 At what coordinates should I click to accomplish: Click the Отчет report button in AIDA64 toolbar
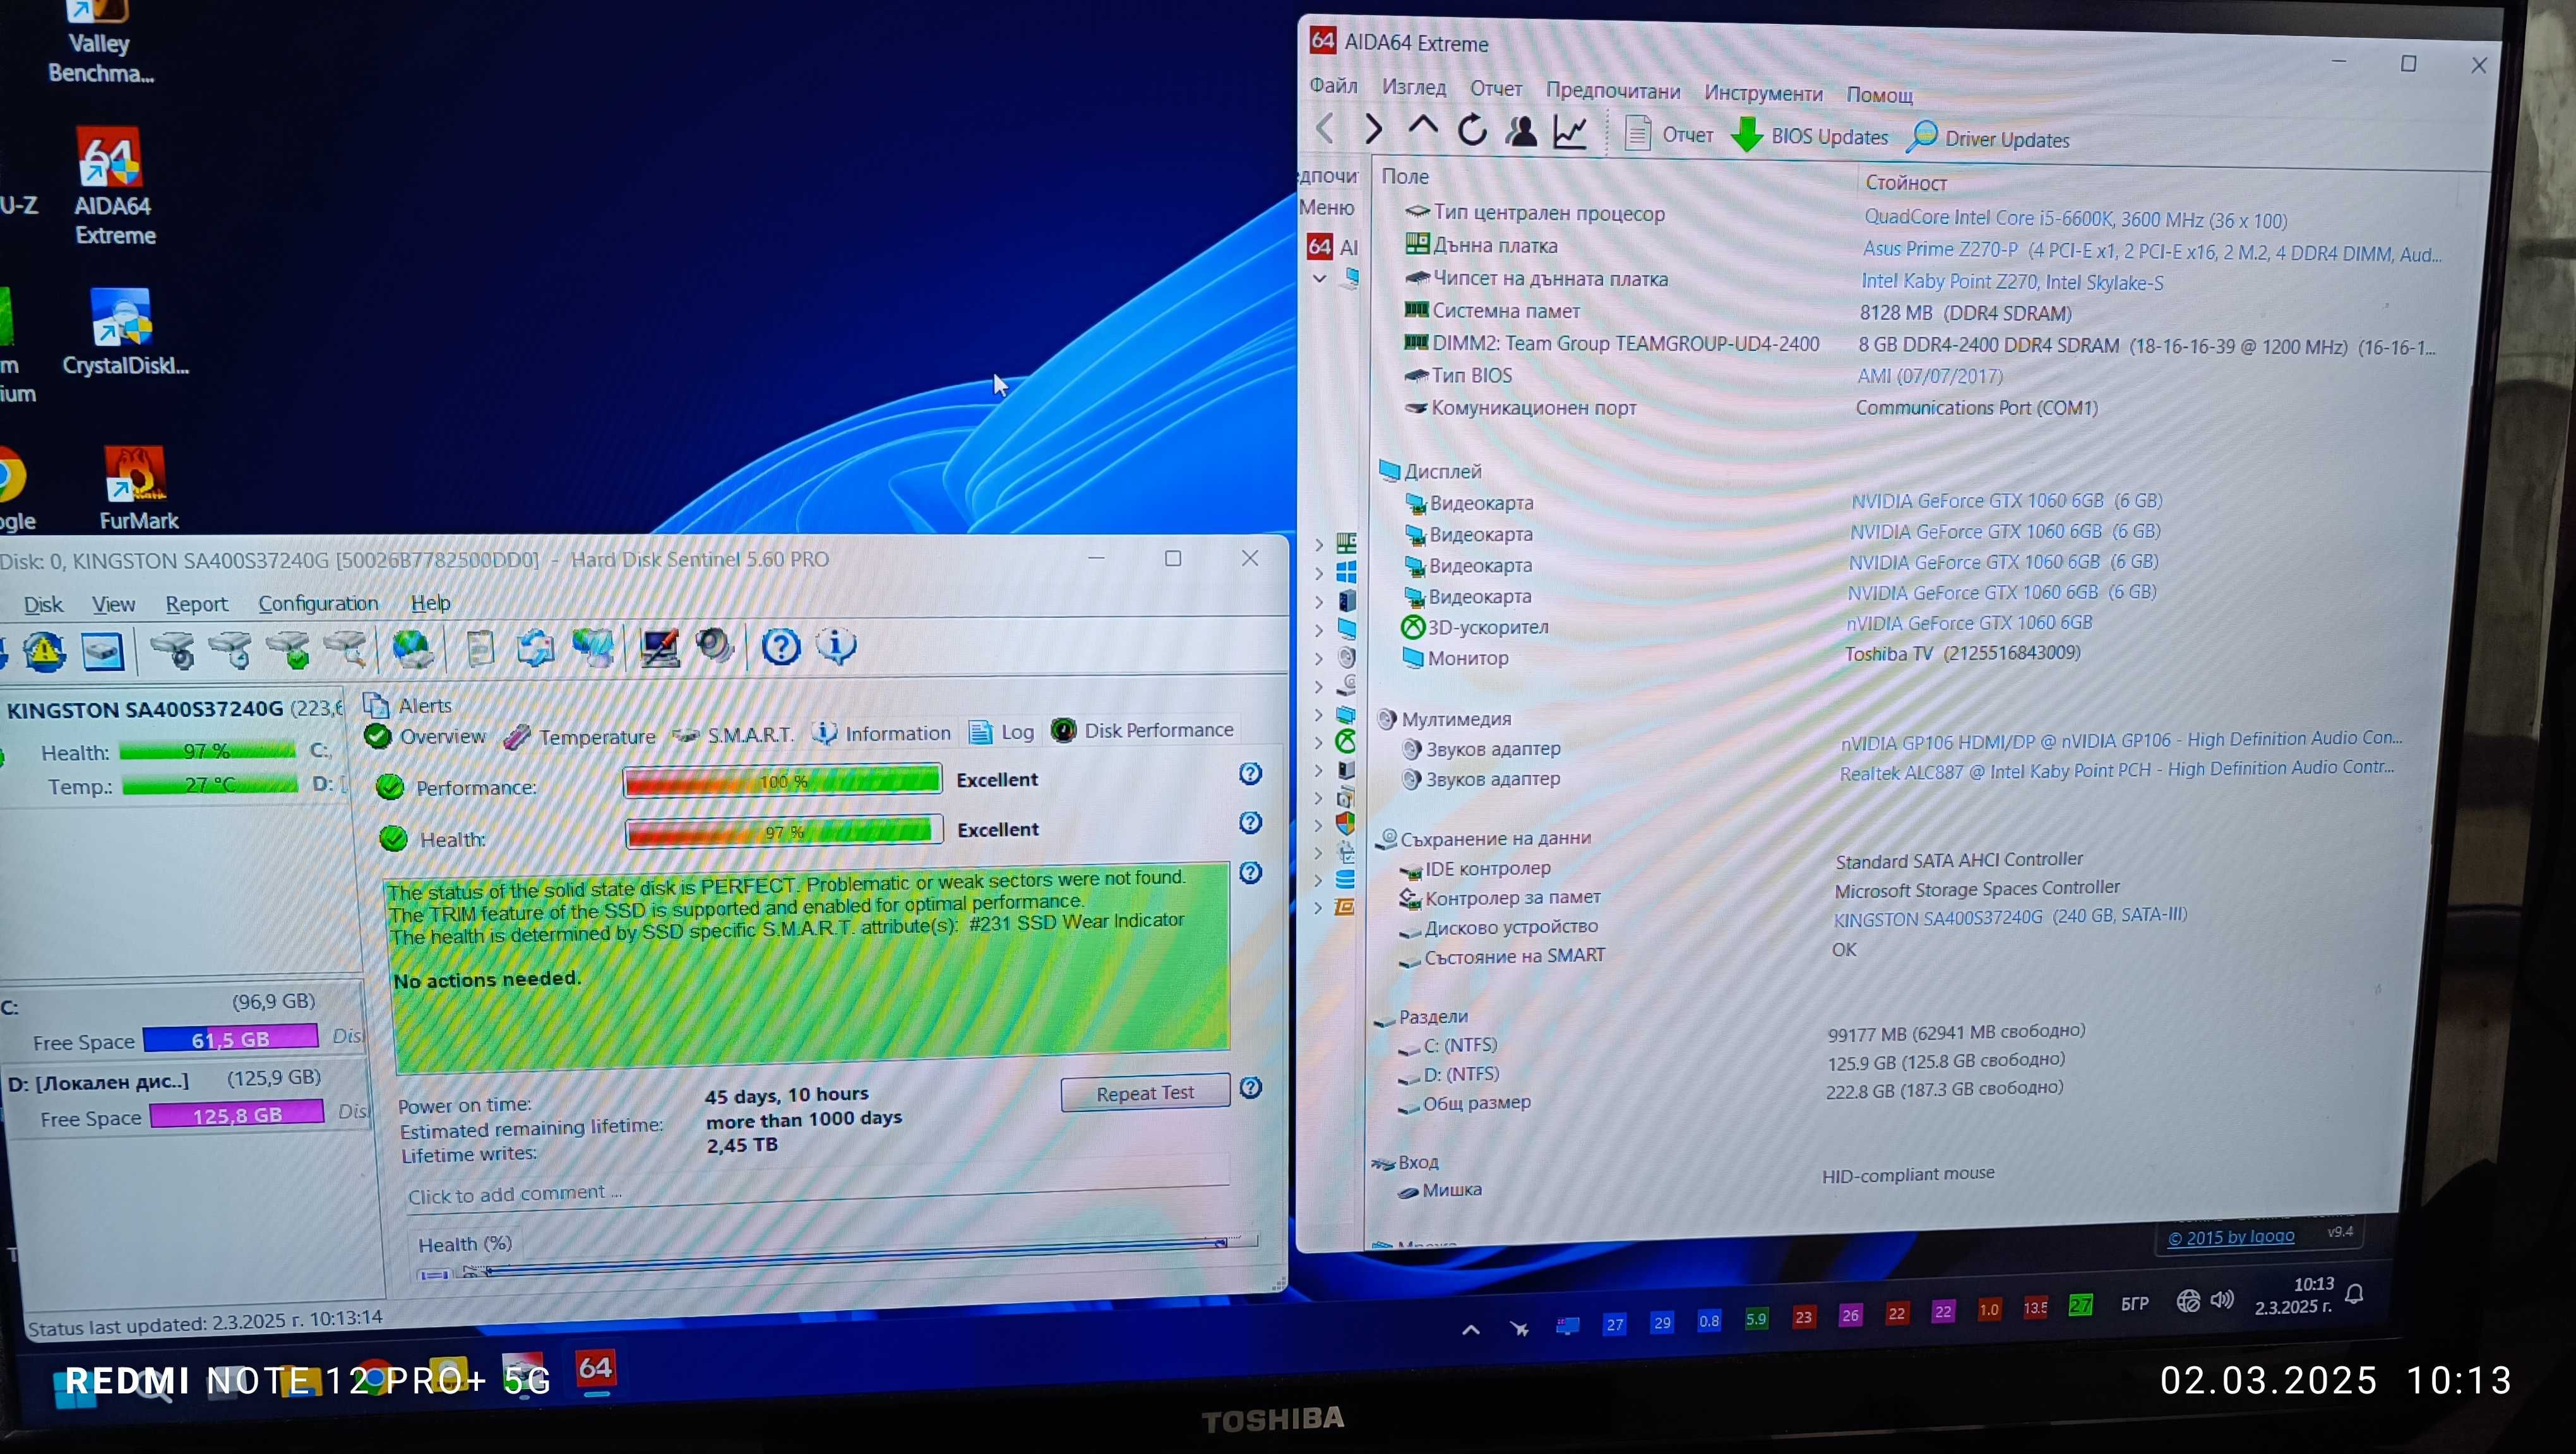point(1668,134)
